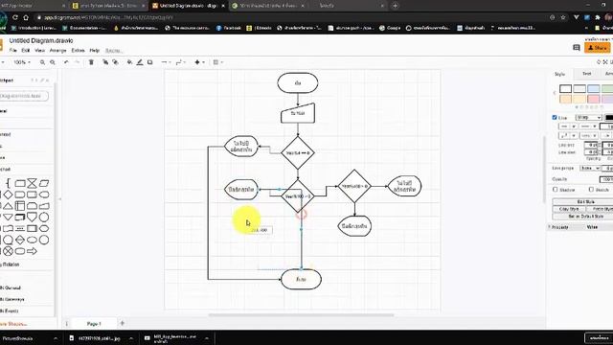
Task: Click the shape search input field
Action: (24, 96)
